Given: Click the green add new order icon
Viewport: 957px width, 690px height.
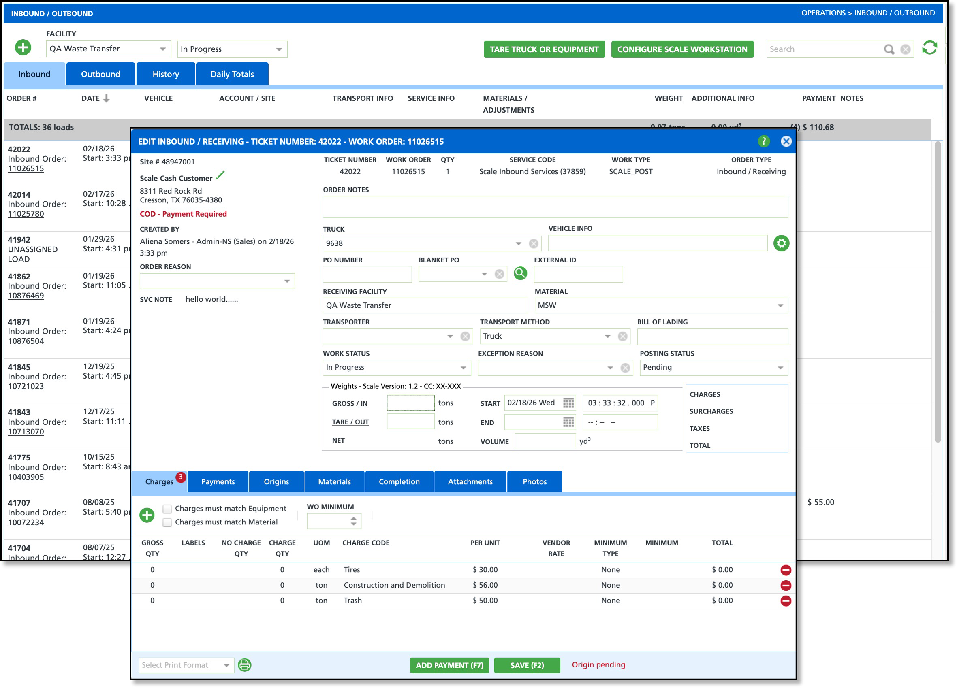Looking at the screenshot, I should coord(23,48).
